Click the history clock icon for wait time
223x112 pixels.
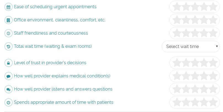click(8, 46)
